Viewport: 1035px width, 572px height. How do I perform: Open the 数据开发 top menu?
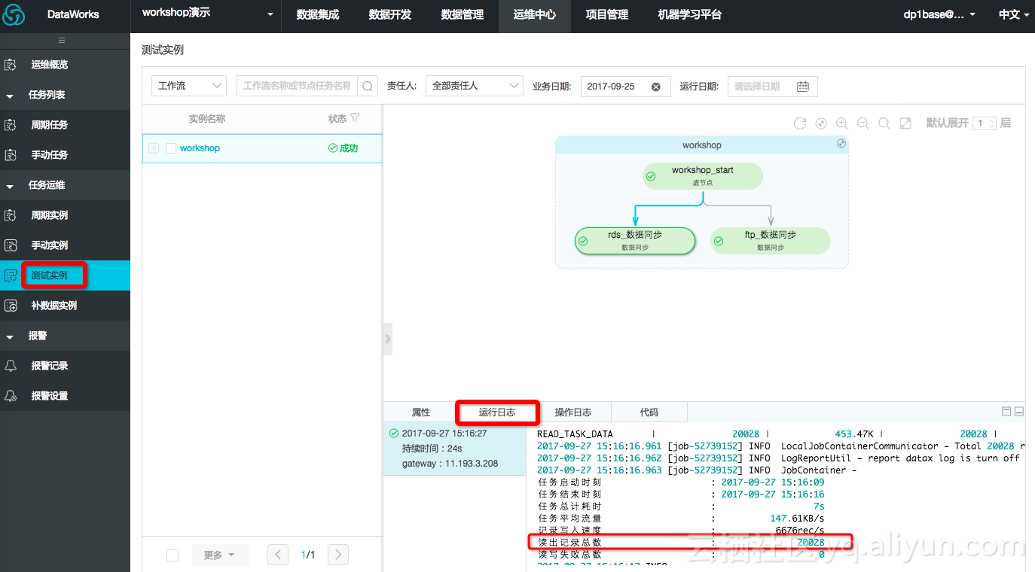pyautogui.click(x=390, y=14)
